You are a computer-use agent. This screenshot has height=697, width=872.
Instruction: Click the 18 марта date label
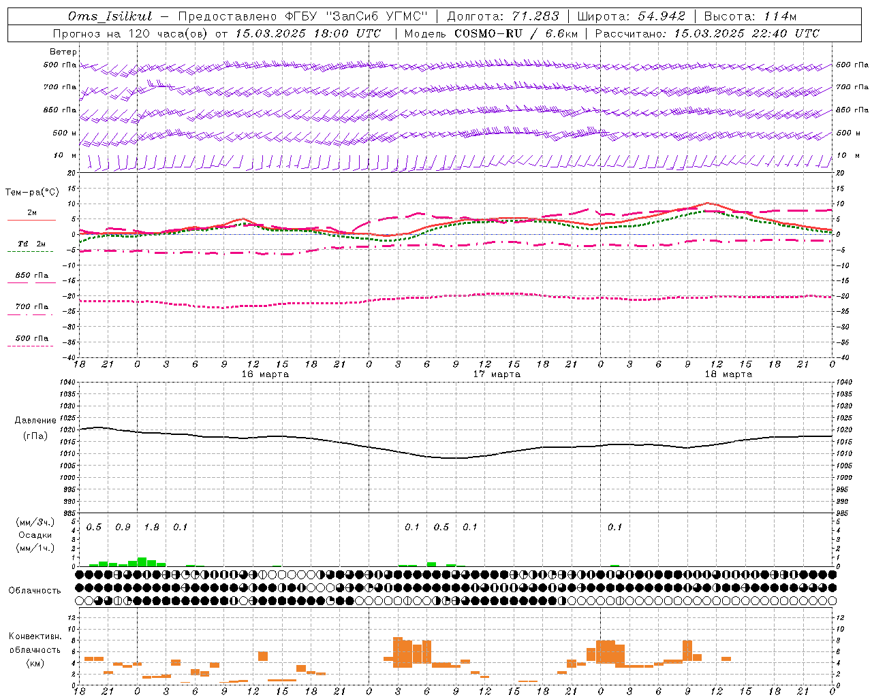728,374
